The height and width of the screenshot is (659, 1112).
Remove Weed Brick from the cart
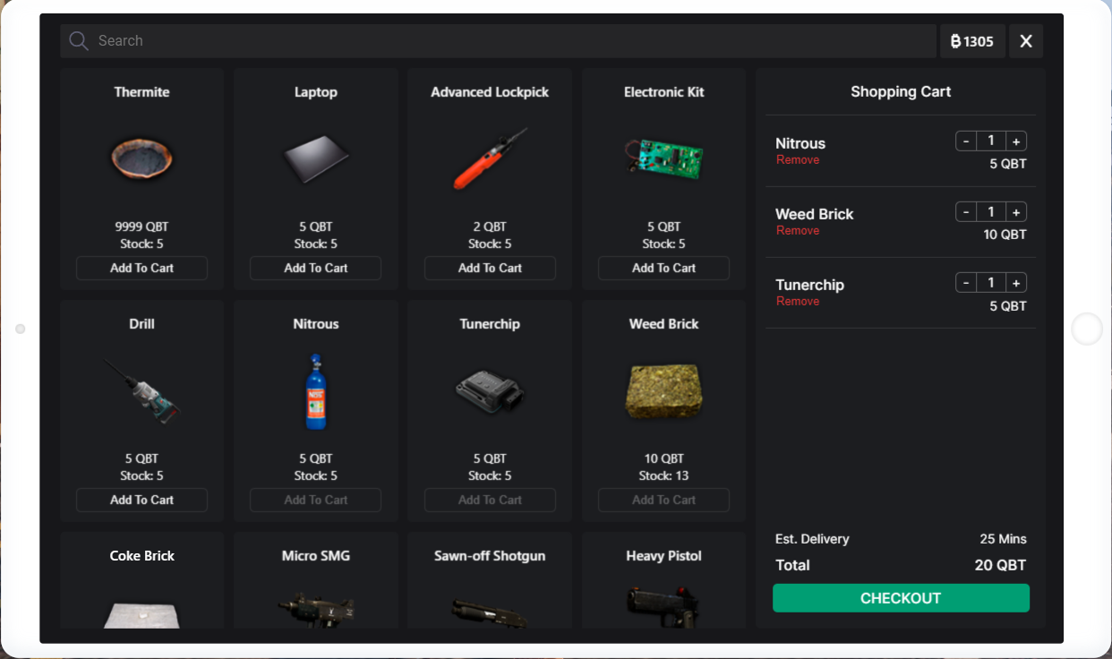point(798,231)
